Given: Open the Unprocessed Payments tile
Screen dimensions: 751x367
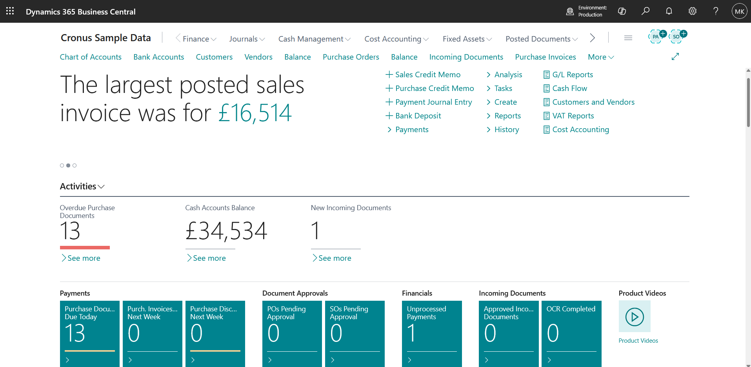Looking at the screenshot, I should tap(432, 333).
